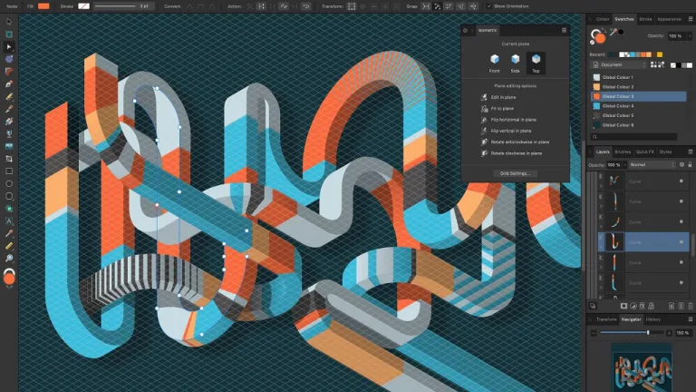Image resolution: width=696 pixels, height=392 pixels.
Task: Click the Grid Settings button
Action: click(x=515, y=173)
